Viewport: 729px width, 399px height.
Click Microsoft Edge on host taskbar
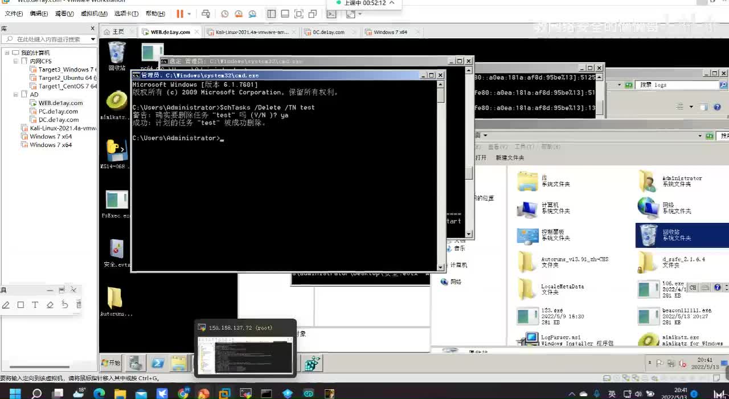tap(99, 393)
